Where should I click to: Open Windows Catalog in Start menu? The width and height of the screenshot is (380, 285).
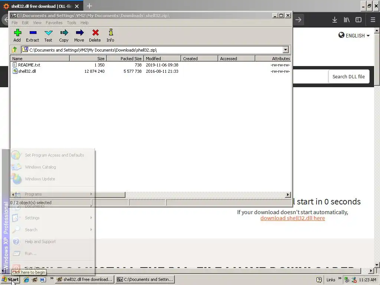52,167
